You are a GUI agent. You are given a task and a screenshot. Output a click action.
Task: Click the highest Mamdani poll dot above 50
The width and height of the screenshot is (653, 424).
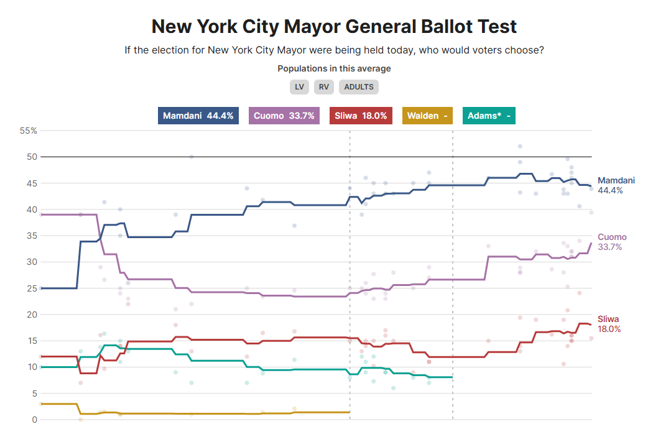520,146
